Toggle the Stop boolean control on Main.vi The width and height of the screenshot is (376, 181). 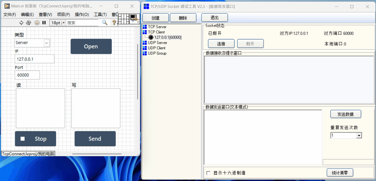coord(35,139)
